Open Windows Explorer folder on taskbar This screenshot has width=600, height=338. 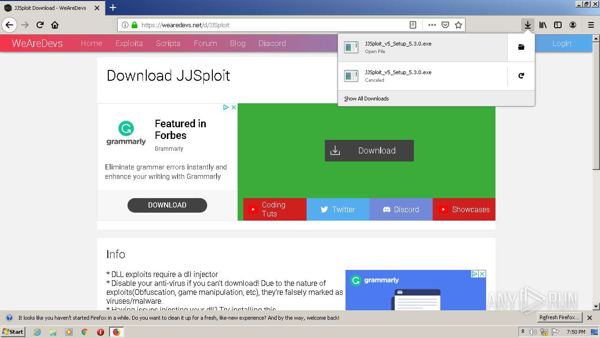click(x=53, y=332)
